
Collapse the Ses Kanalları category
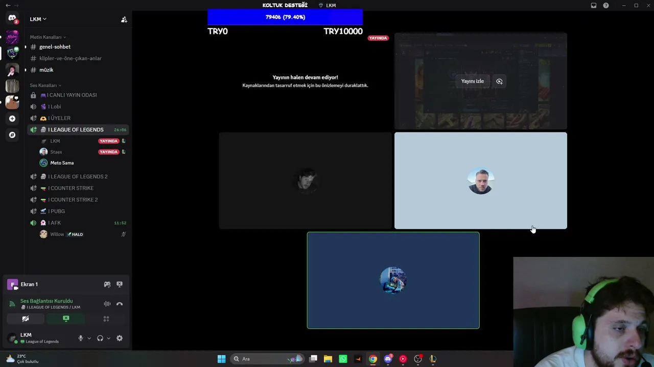(x=45, y=86)
